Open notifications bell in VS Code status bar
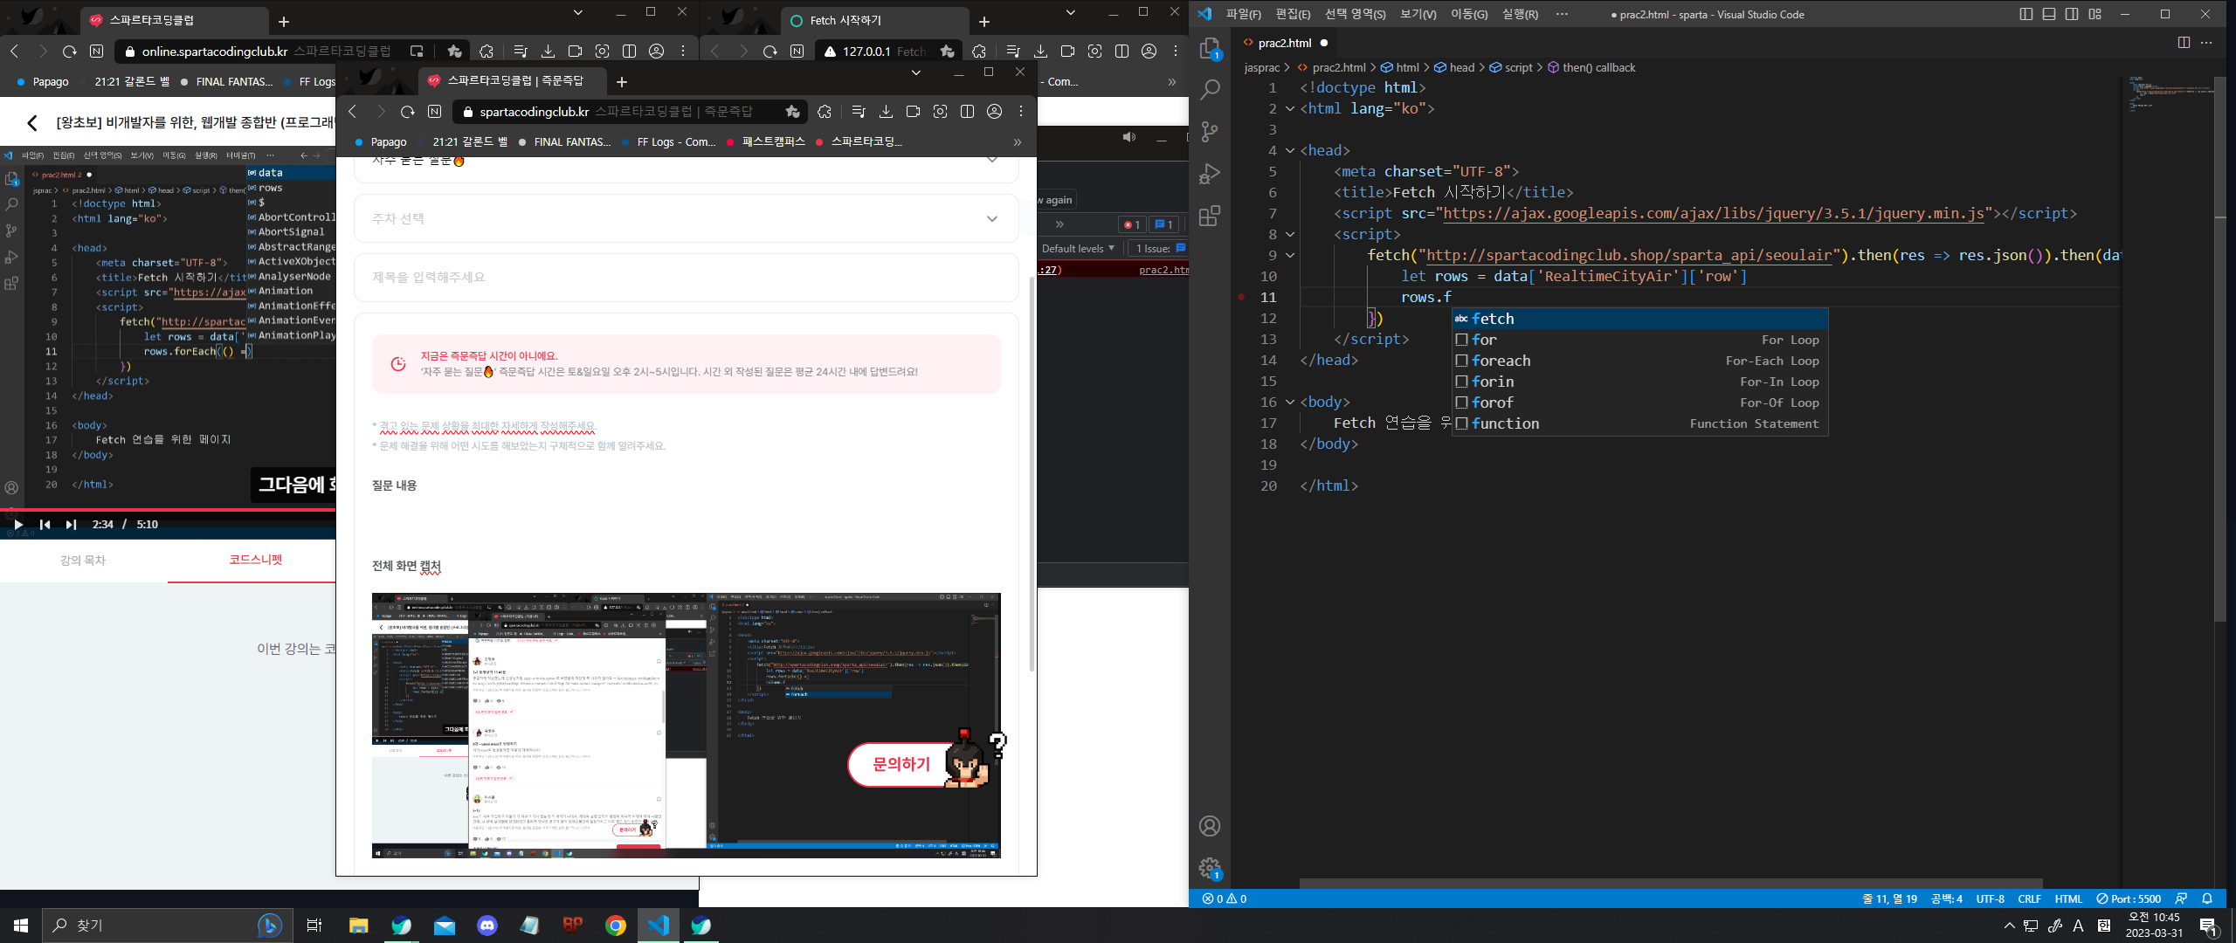 point(2207,898)
